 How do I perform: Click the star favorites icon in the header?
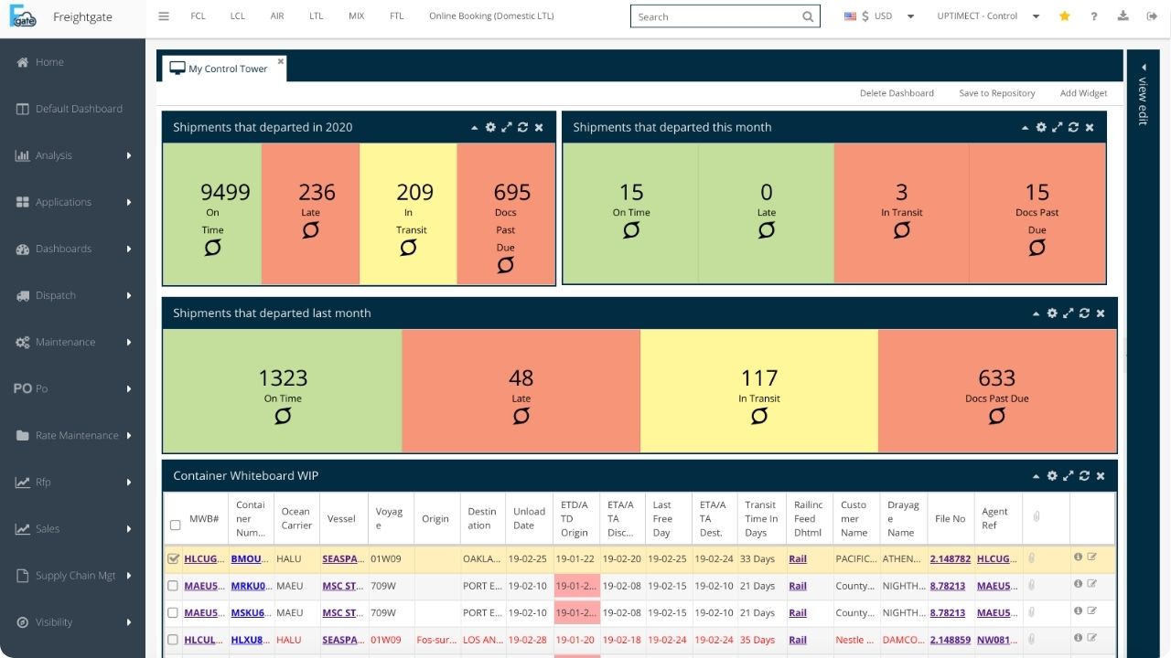pyautogui.click(x=1064, y=16)
